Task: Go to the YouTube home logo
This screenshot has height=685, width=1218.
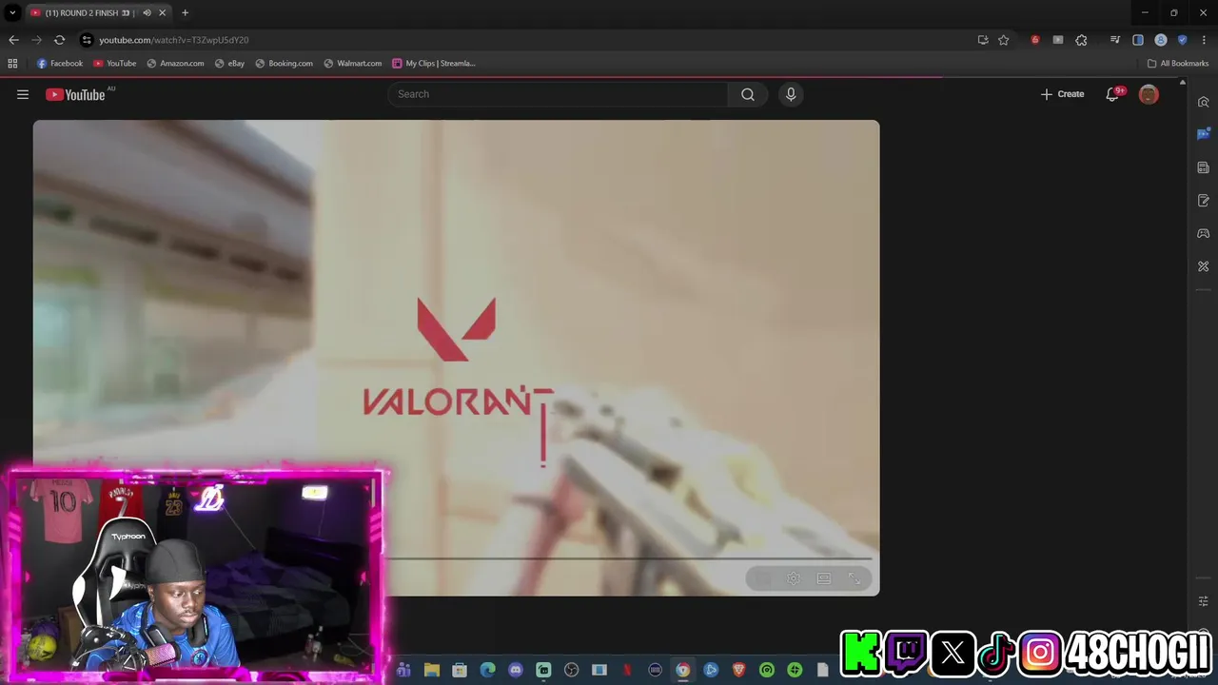Action: pos(75,94)
